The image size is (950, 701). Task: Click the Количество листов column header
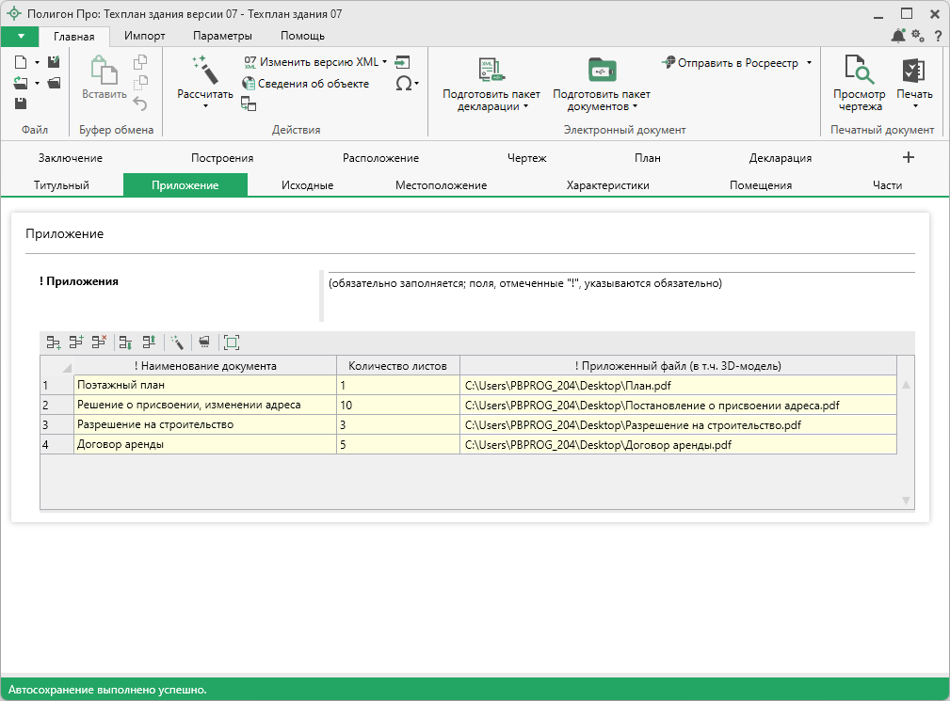pyautogui.click(x=397, y=365)
